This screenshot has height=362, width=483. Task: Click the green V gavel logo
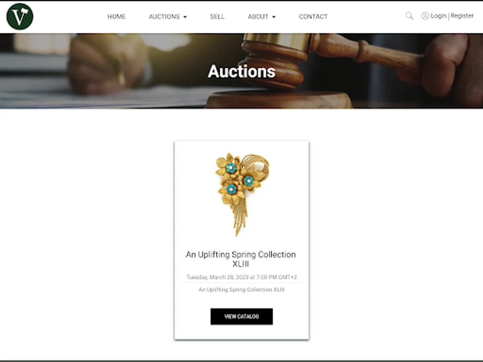[20, 16]
